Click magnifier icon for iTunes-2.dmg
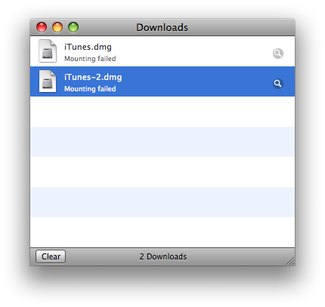Image resolution: width=325 pixels, height=307 pixels. [x=278, y=84]
